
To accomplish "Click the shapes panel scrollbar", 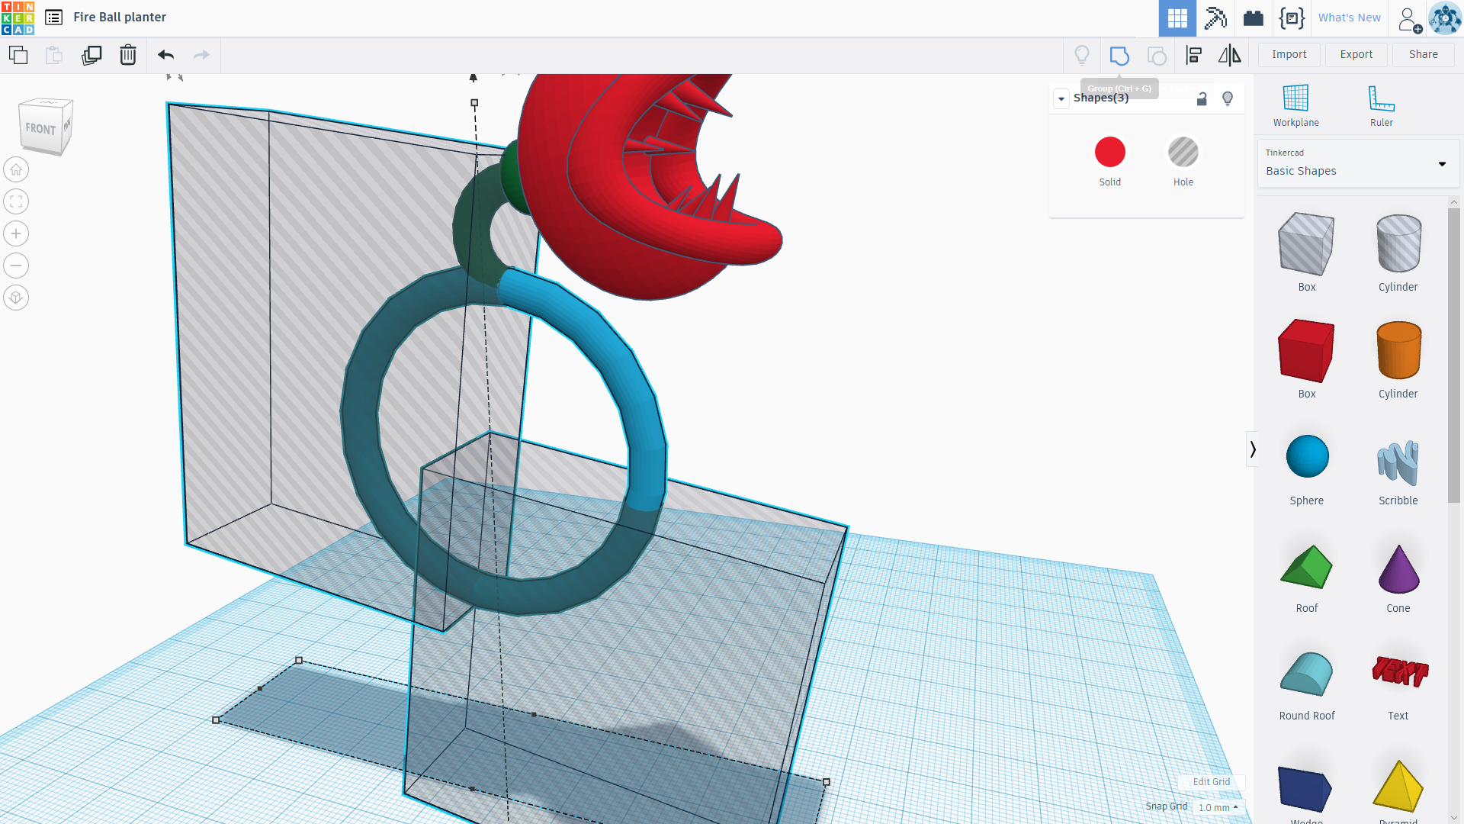I will [1454, 355].
